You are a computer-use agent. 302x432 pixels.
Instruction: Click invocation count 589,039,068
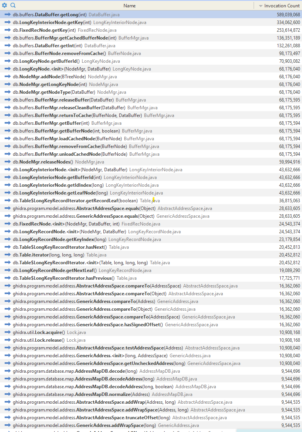coord(288,15)
